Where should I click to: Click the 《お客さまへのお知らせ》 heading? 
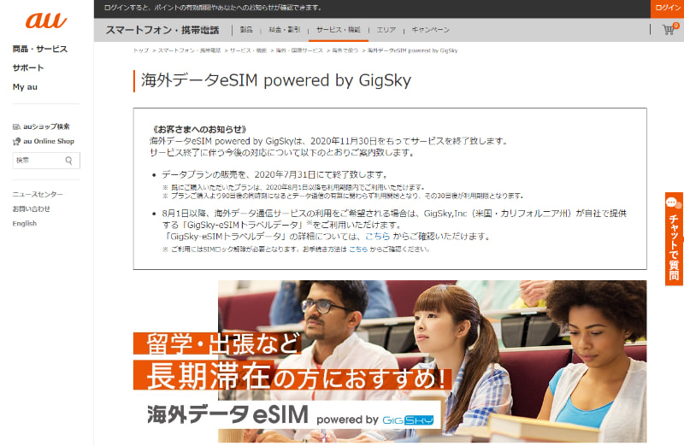click(x=198, y=130)
